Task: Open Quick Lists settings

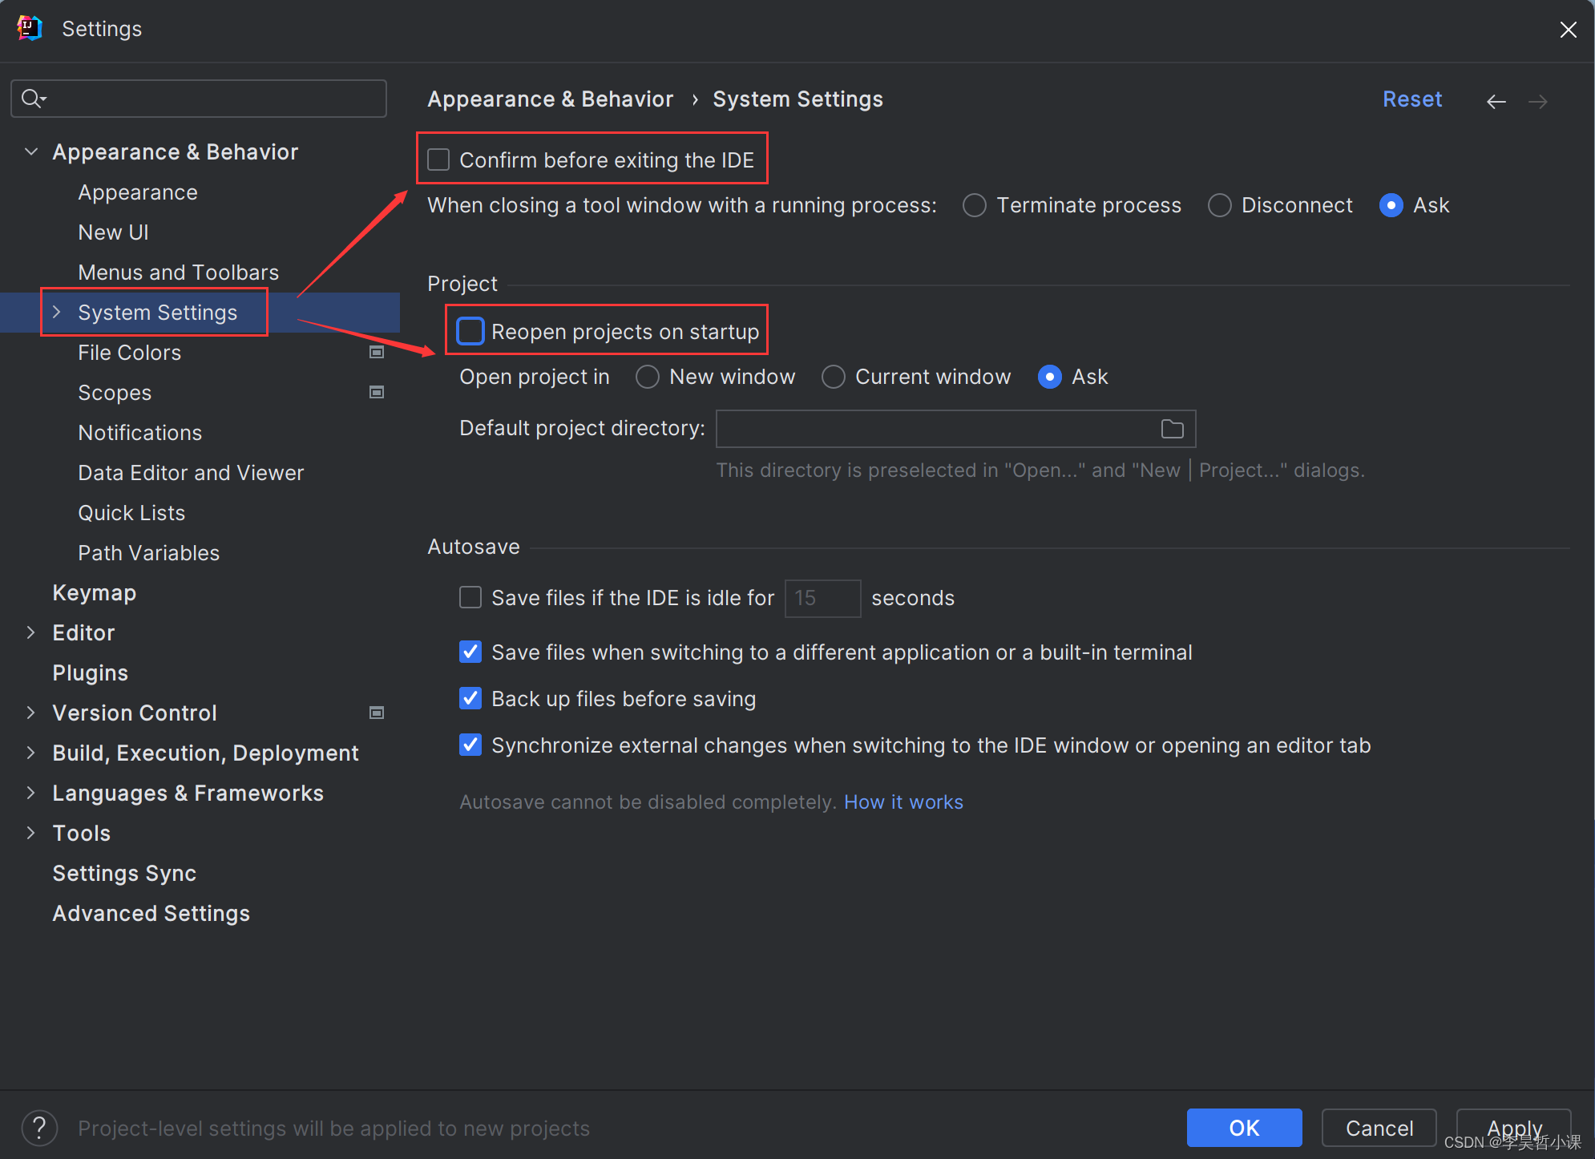Action: click(131, 513)
